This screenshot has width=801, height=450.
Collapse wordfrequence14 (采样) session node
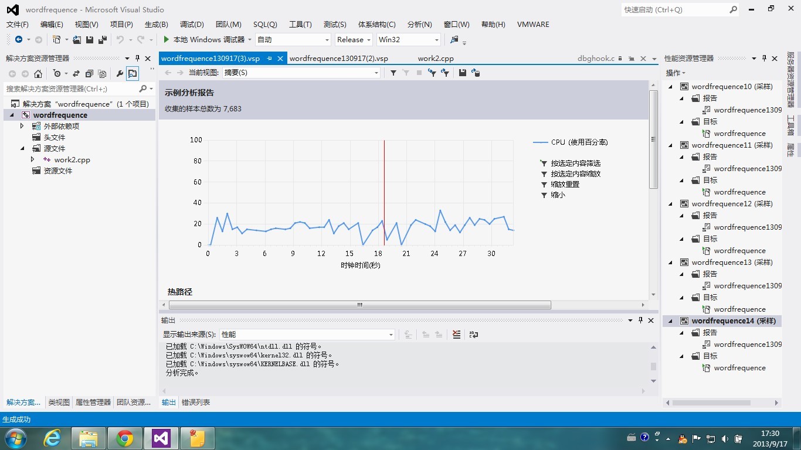coord(671,321)
